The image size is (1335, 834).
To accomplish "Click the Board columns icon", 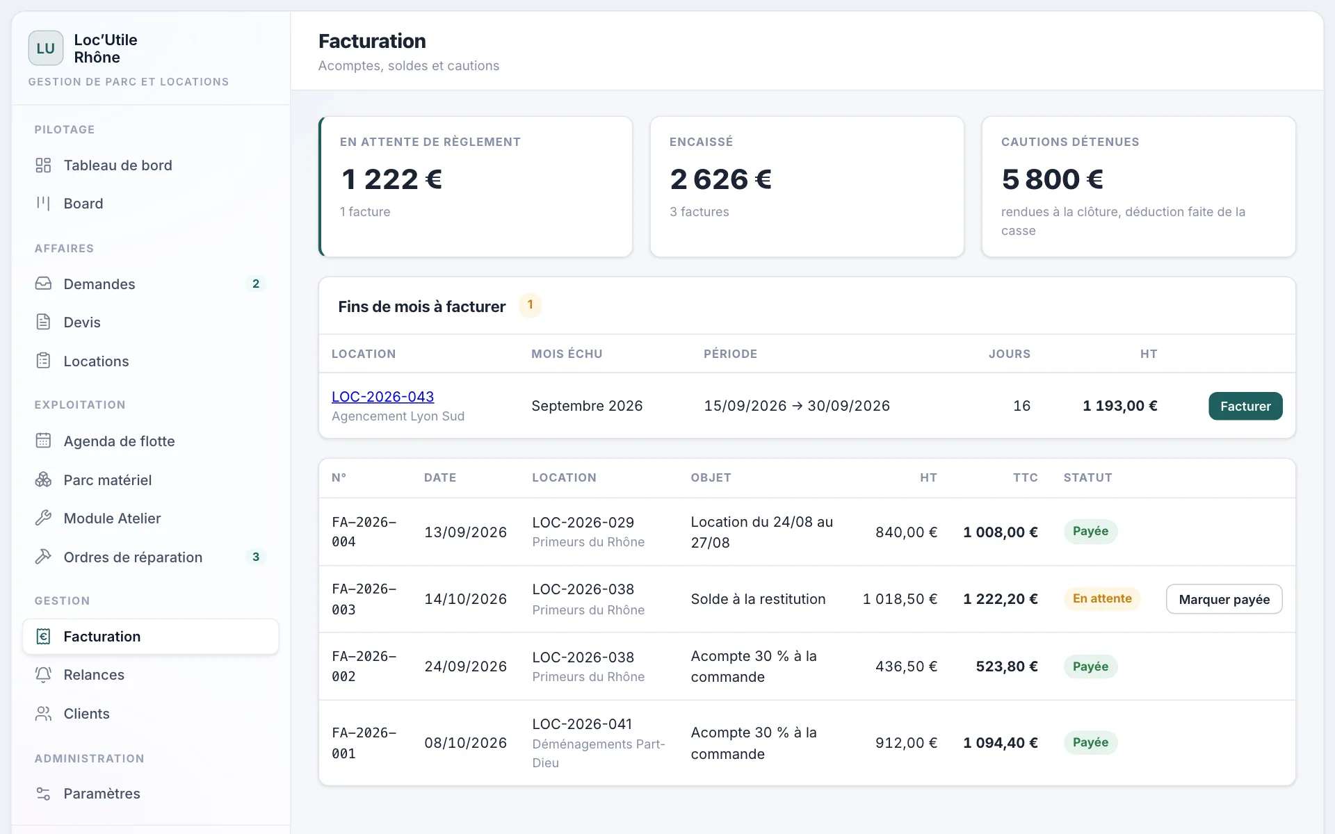I will [43, 204].
